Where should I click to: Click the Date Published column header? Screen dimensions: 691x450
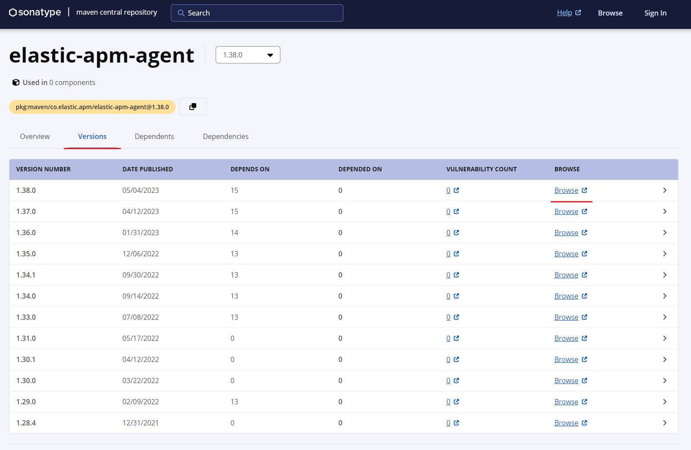(148, 169)
